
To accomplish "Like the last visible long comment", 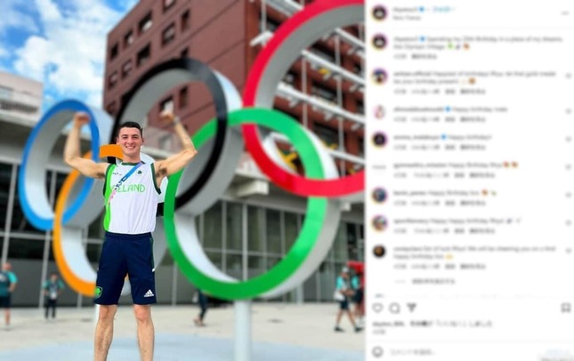I will (x=568, y=251).
